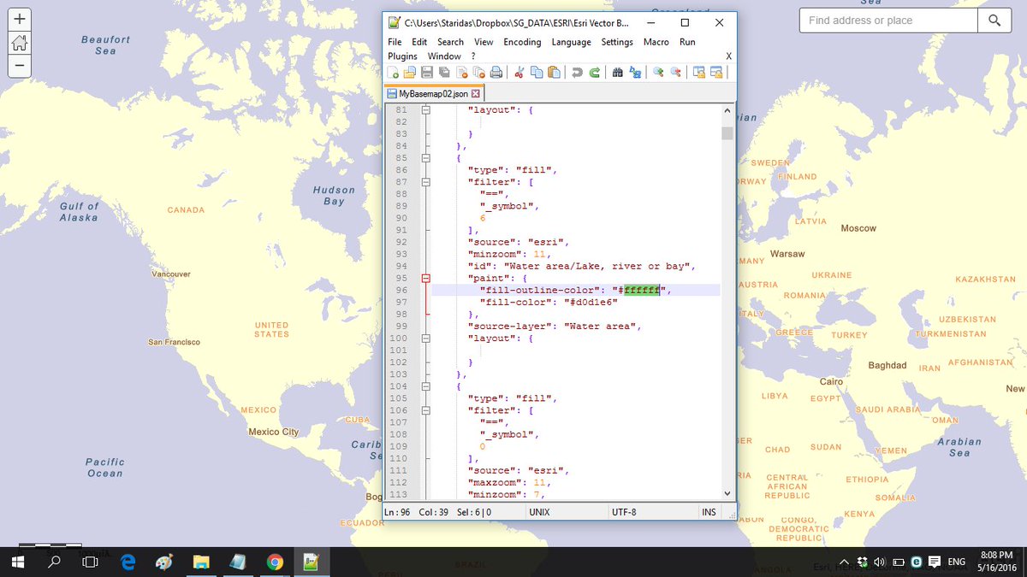Screen dimensions: 1027x577
Task: Click the map zoom-in plus button
Action: click(x=19, y=18)
